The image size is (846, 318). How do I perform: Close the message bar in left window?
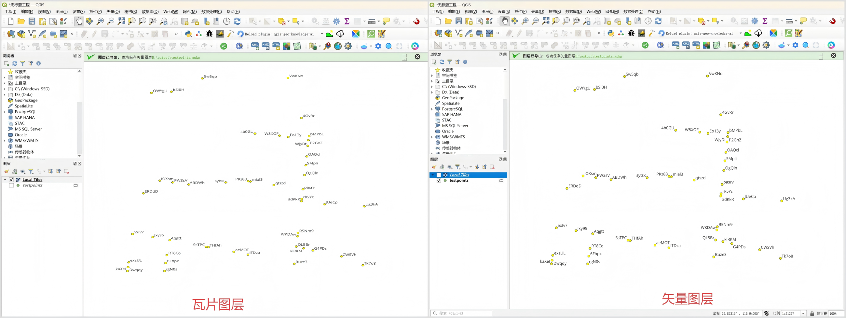point(417,57)
